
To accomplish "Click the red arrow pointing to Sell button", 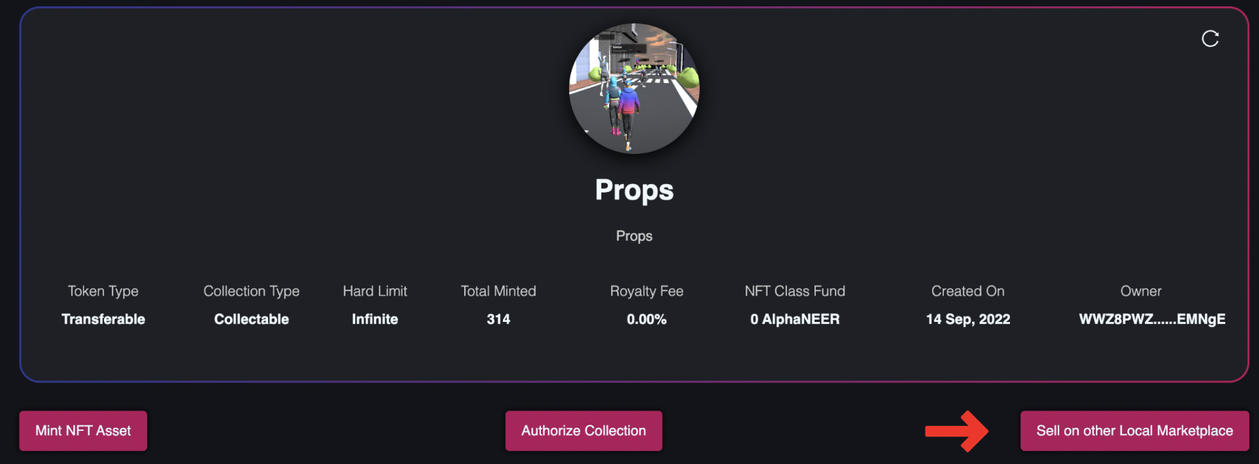I will (957, 431).
